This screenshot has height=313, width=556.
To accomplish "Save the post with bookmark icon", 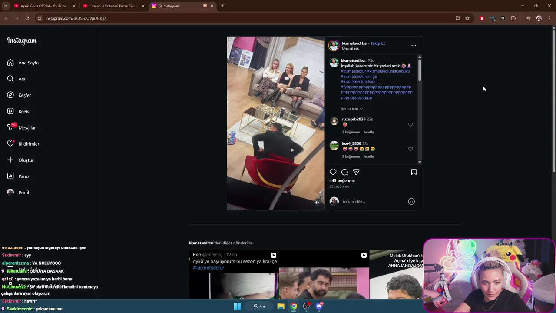I will (x=414, y=172).
